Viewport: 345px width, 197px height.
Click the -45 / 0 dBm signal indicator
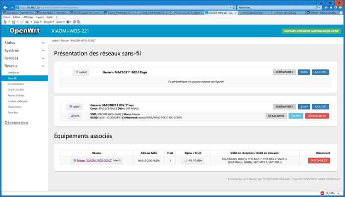193,161
